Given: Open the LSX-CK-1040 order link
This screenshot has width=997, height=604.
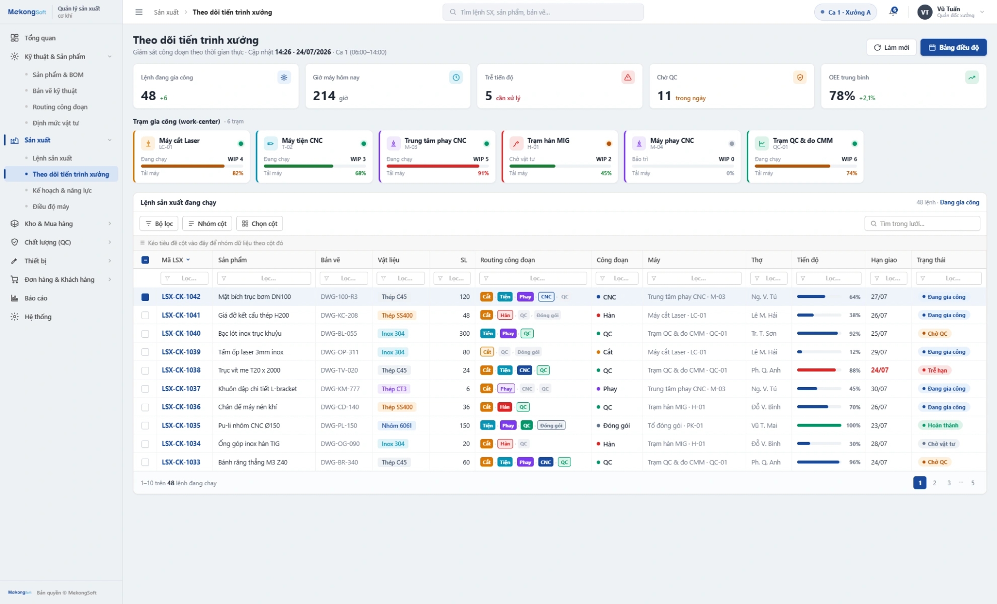Looking at the screenshot, I should 181,334.
